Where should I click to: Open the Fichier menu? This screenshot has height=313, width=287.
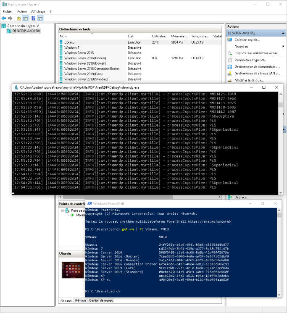point(8,12)
